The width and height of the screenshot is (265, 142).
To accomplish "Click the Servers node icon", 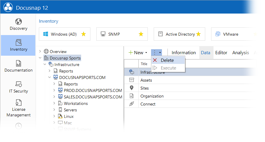I will click(60, 110).
